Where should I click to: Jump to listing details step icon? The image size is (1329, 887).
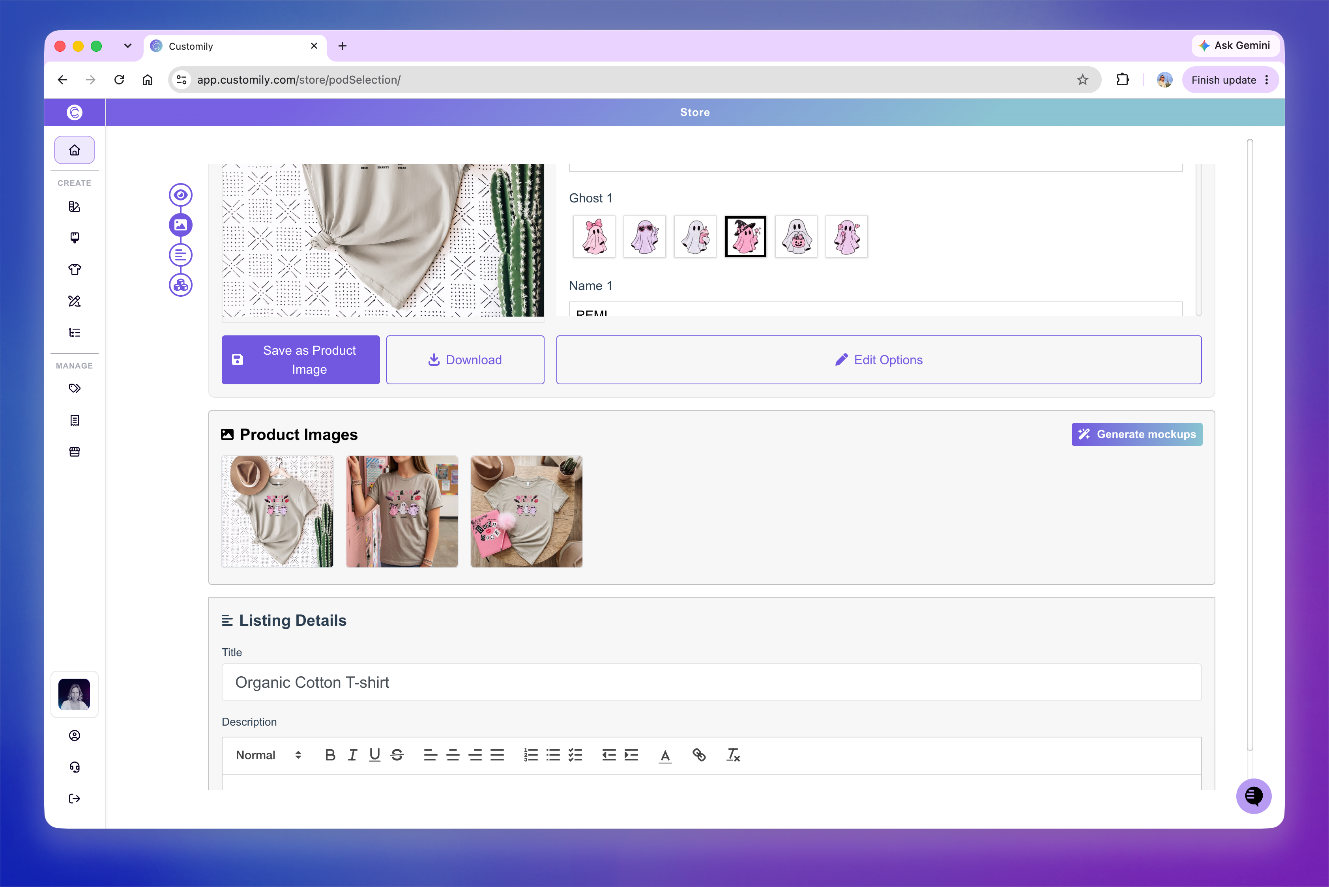(180, 255)
